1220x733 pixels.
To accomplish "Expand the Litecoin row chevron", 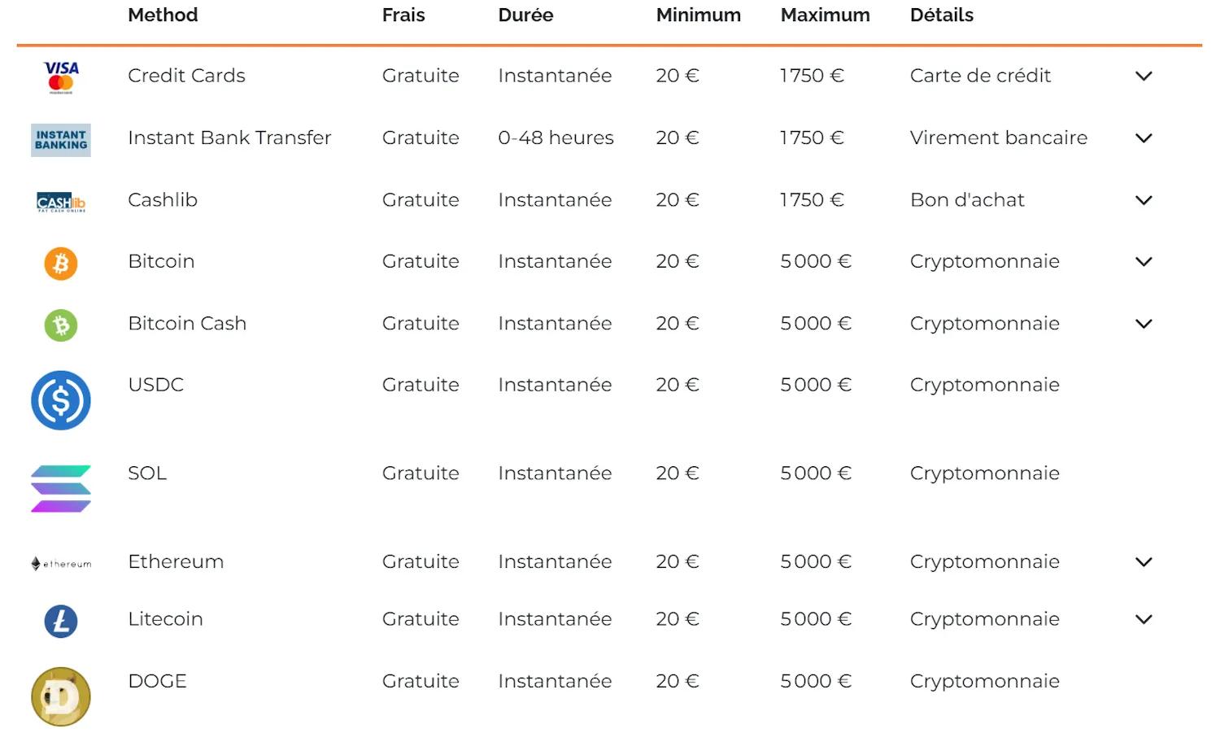I will point(1144,619).
